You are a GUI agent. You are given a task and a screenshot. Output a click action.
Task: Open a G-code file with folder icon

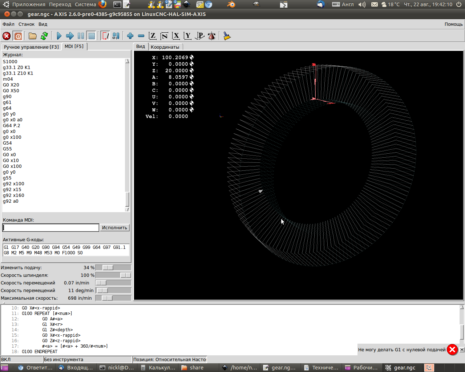click(x=33, y=36)
